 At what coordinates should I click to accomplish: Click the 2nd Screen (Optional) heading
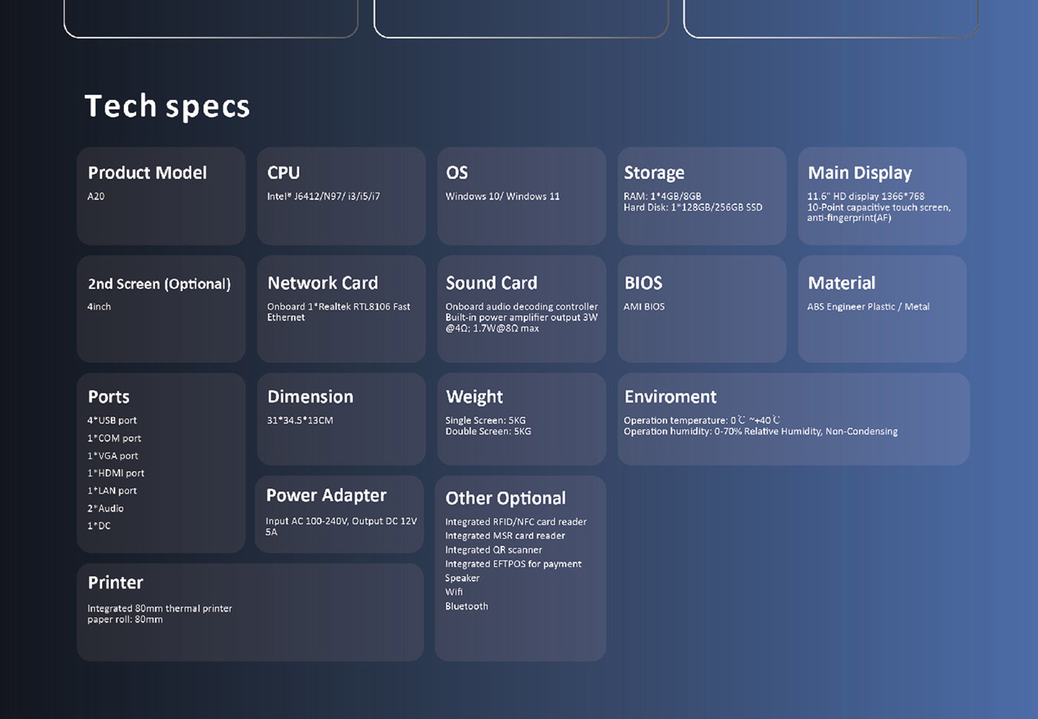[x=159, y=284]
